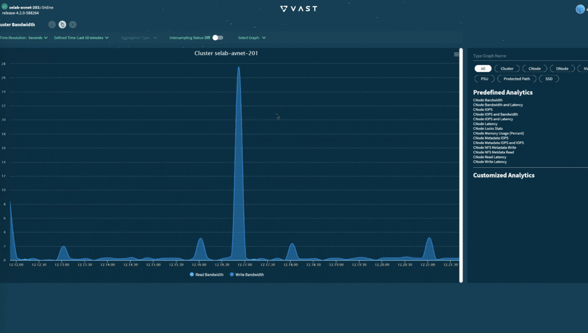Click the green online status check icon
The width and height of the screenshot is (588, 333).
pyautogui.click(x=5, y=7)
